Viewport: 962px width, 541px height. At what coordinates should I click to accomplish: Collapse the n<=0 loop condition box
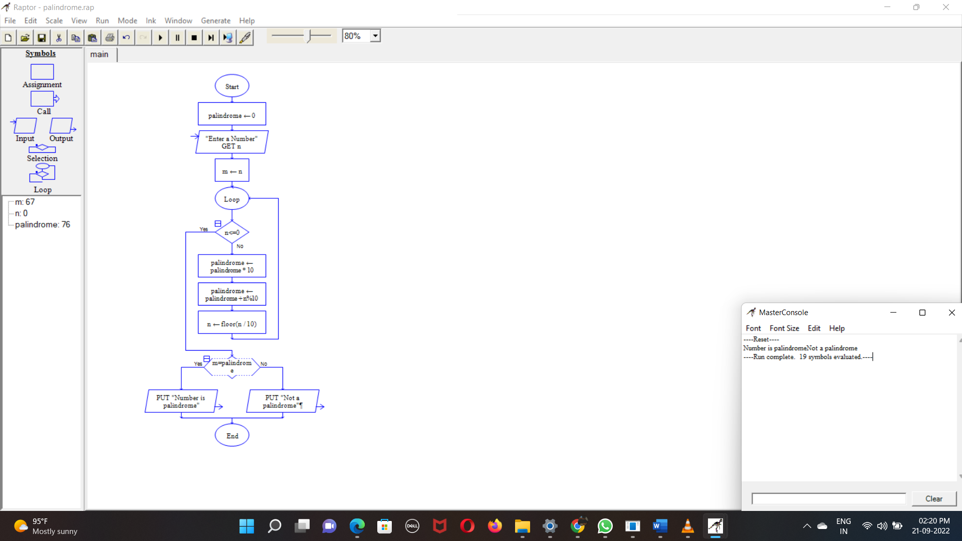pos(218,223)
